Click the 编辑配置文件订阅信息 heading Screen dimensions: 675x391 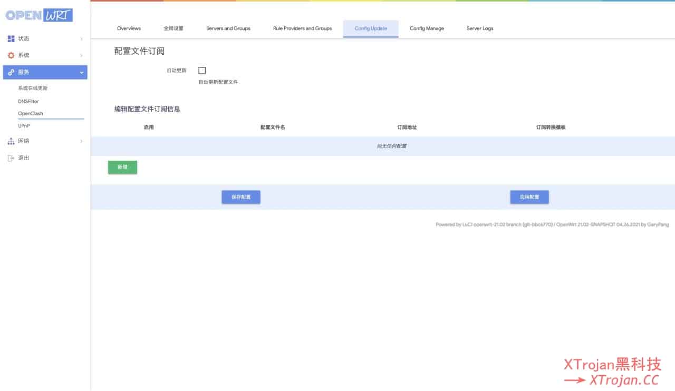pyautogui.click(x=148, y=109)
